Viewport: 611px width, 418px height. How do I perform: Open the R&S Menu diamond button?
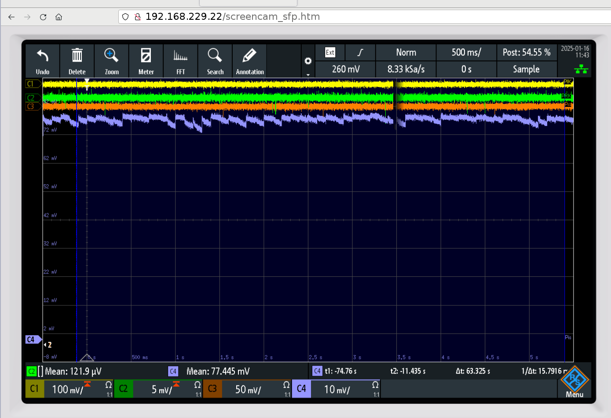click(x=574, y=382)
